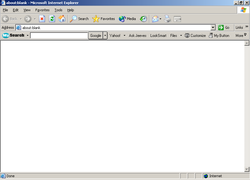Click the green Go arrow icon

pyautogui.click(x=221, y=27)
